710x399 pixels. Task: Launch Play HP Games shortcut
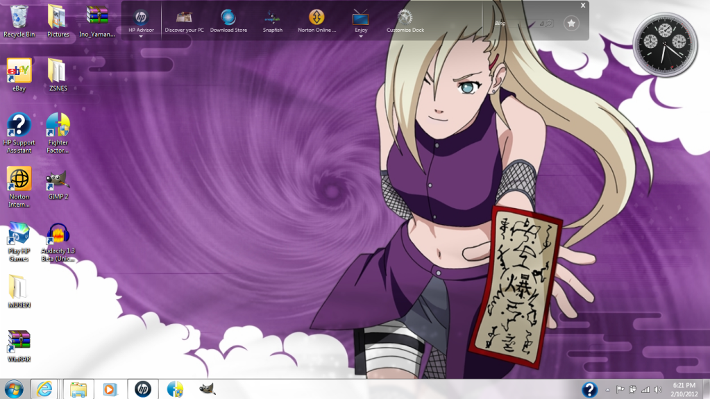[x=19, y=241]
